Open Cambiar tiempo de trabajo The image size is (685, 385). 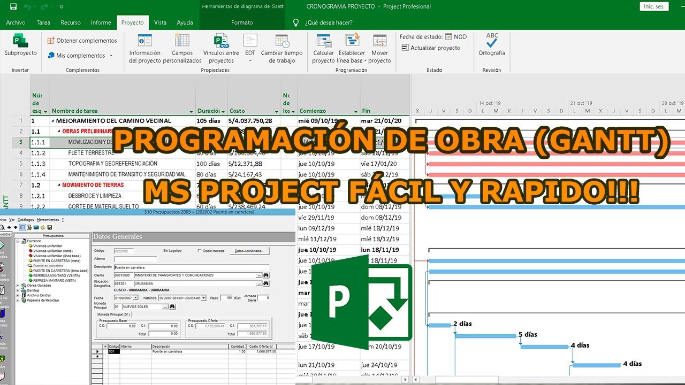[x=282, y=49]
